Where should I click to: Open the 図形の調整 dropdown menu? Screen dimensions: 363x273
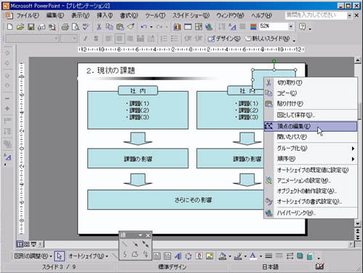33,256
